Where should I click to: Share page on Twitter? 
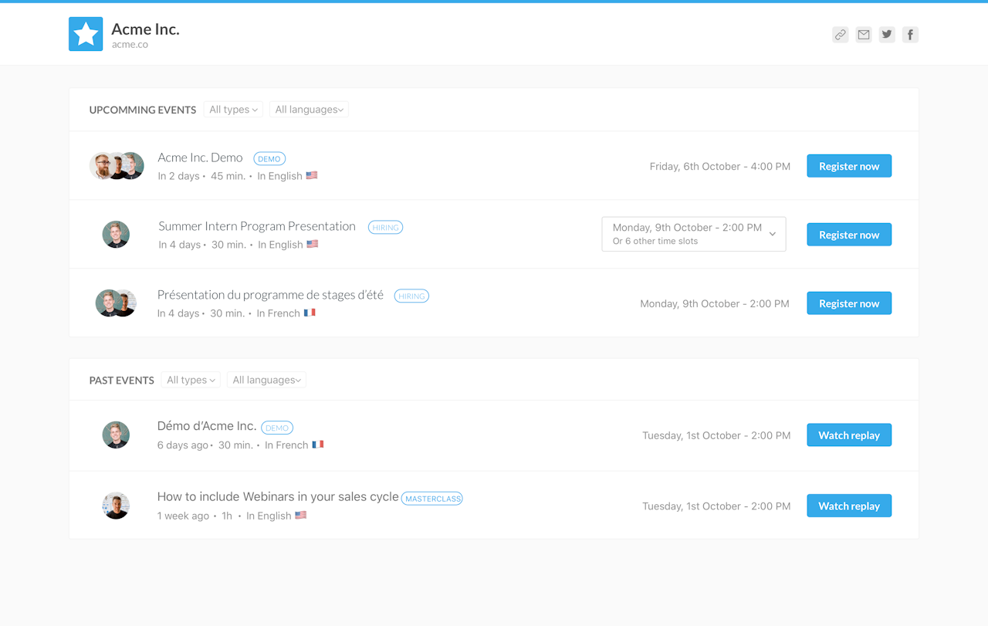pyautogui.click(x=887, y=35)
